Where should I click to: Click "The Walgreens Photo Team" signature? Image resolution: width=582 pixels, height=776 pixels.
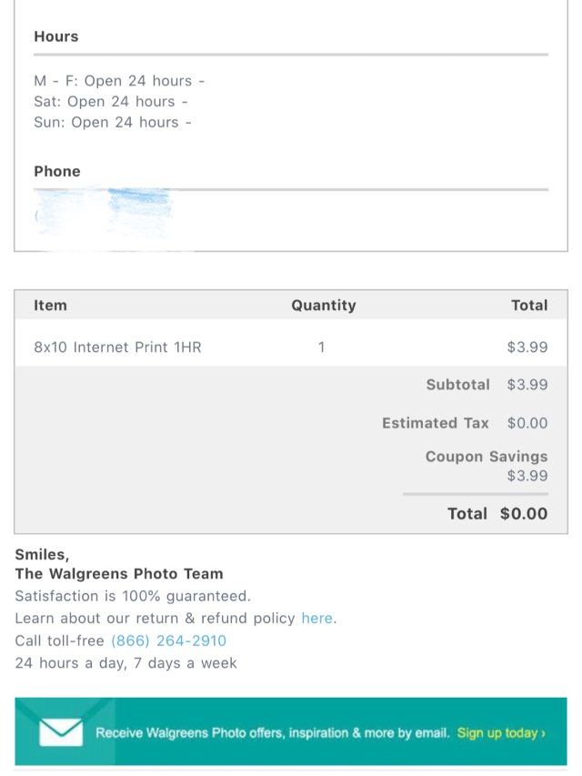point(118,574)
